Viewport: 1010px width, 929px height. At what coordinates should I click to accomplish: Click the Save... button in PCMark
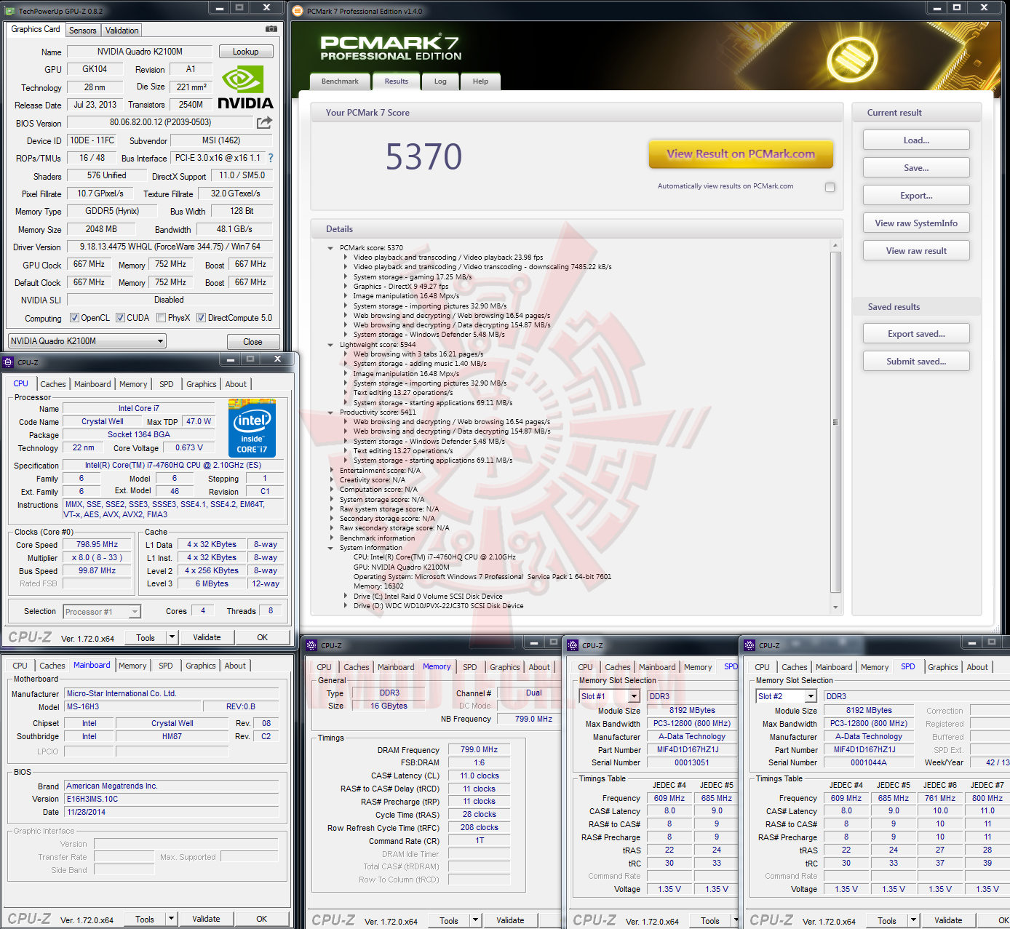tap(916, 168)
